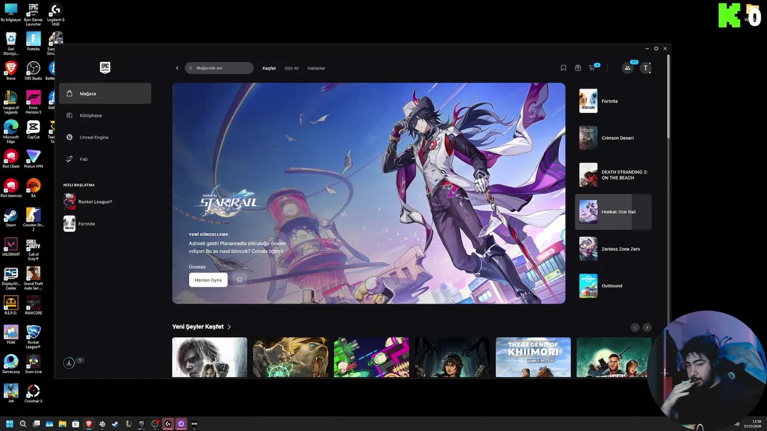Open the OBS Studio desktop shortcut
767x431 pixels.
[x=33, y=71]
